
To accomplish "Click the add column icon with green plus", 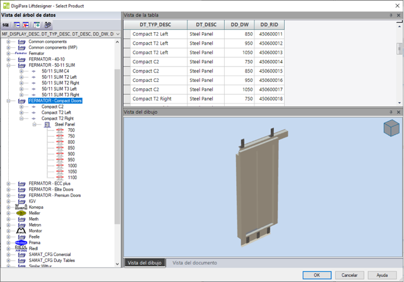I will [37, 25].
